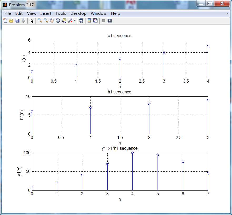Click the 'x1 sequence' plot title

(x=119, y=36)
